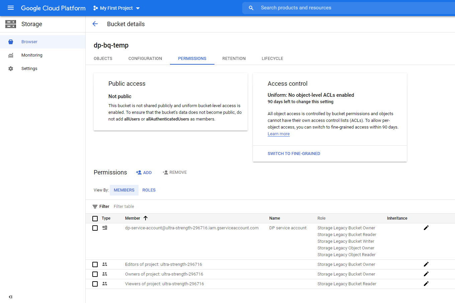This screenshot has width=455, height=303.
Task: Click Storage Legacy Object Reader role text
Action: [347, 255]
